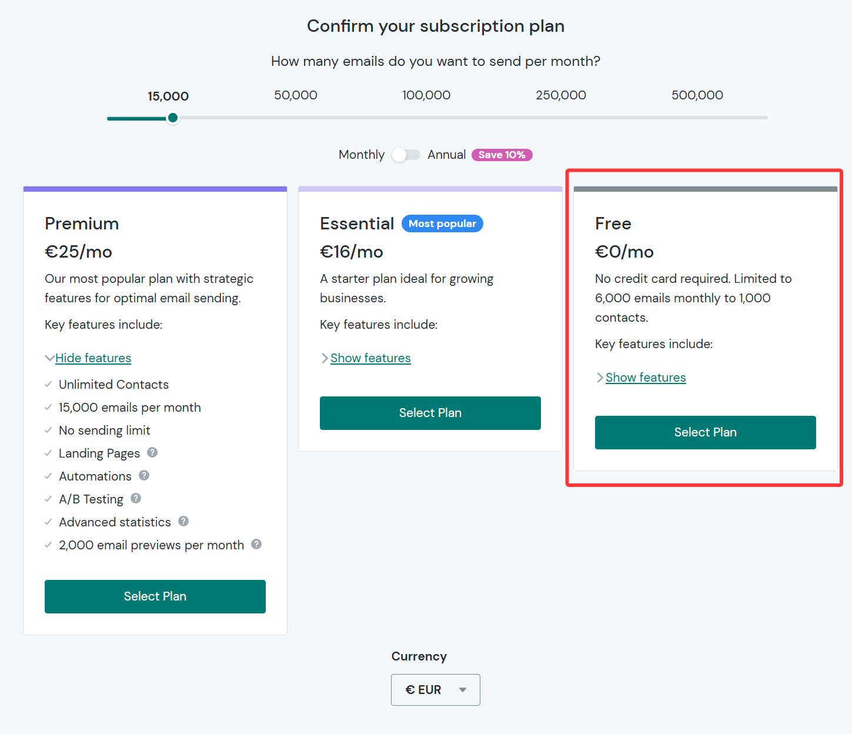Choose 500,000 emails per month option
This screenshot has height=734, width=852.
pos(697,95)
